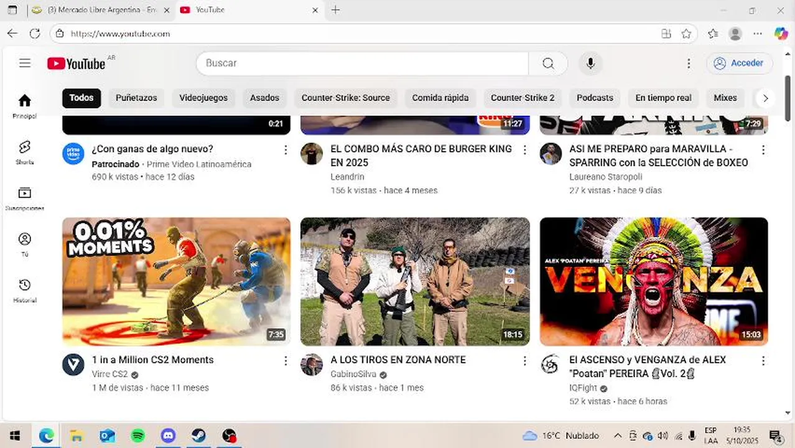Go back with browser back arrow
795x448 pixels.
click(x=12, y=34)
